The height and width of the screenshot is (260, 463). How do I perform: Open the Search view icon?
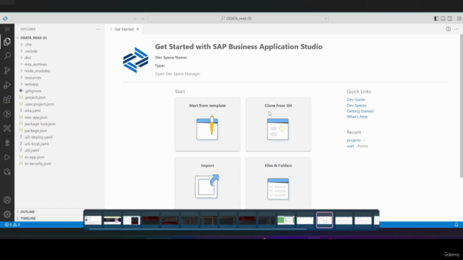[x=7, y=56]
